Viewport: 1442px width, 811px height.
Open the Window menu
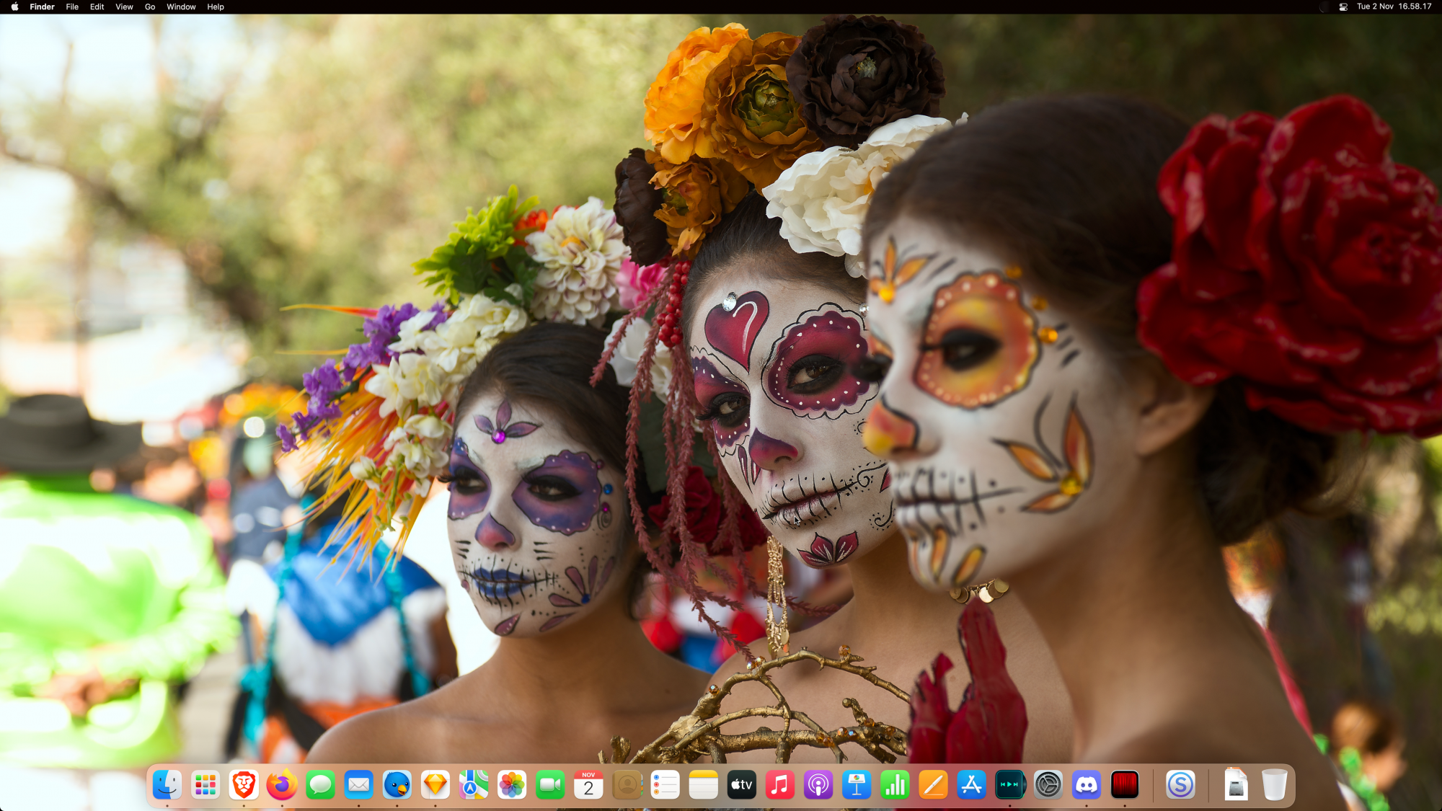click(x=181, y=6)
